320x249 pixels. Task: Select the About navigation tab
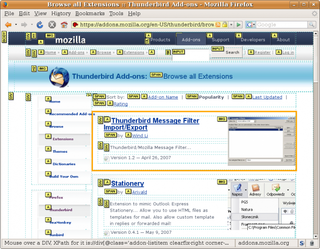283,40
